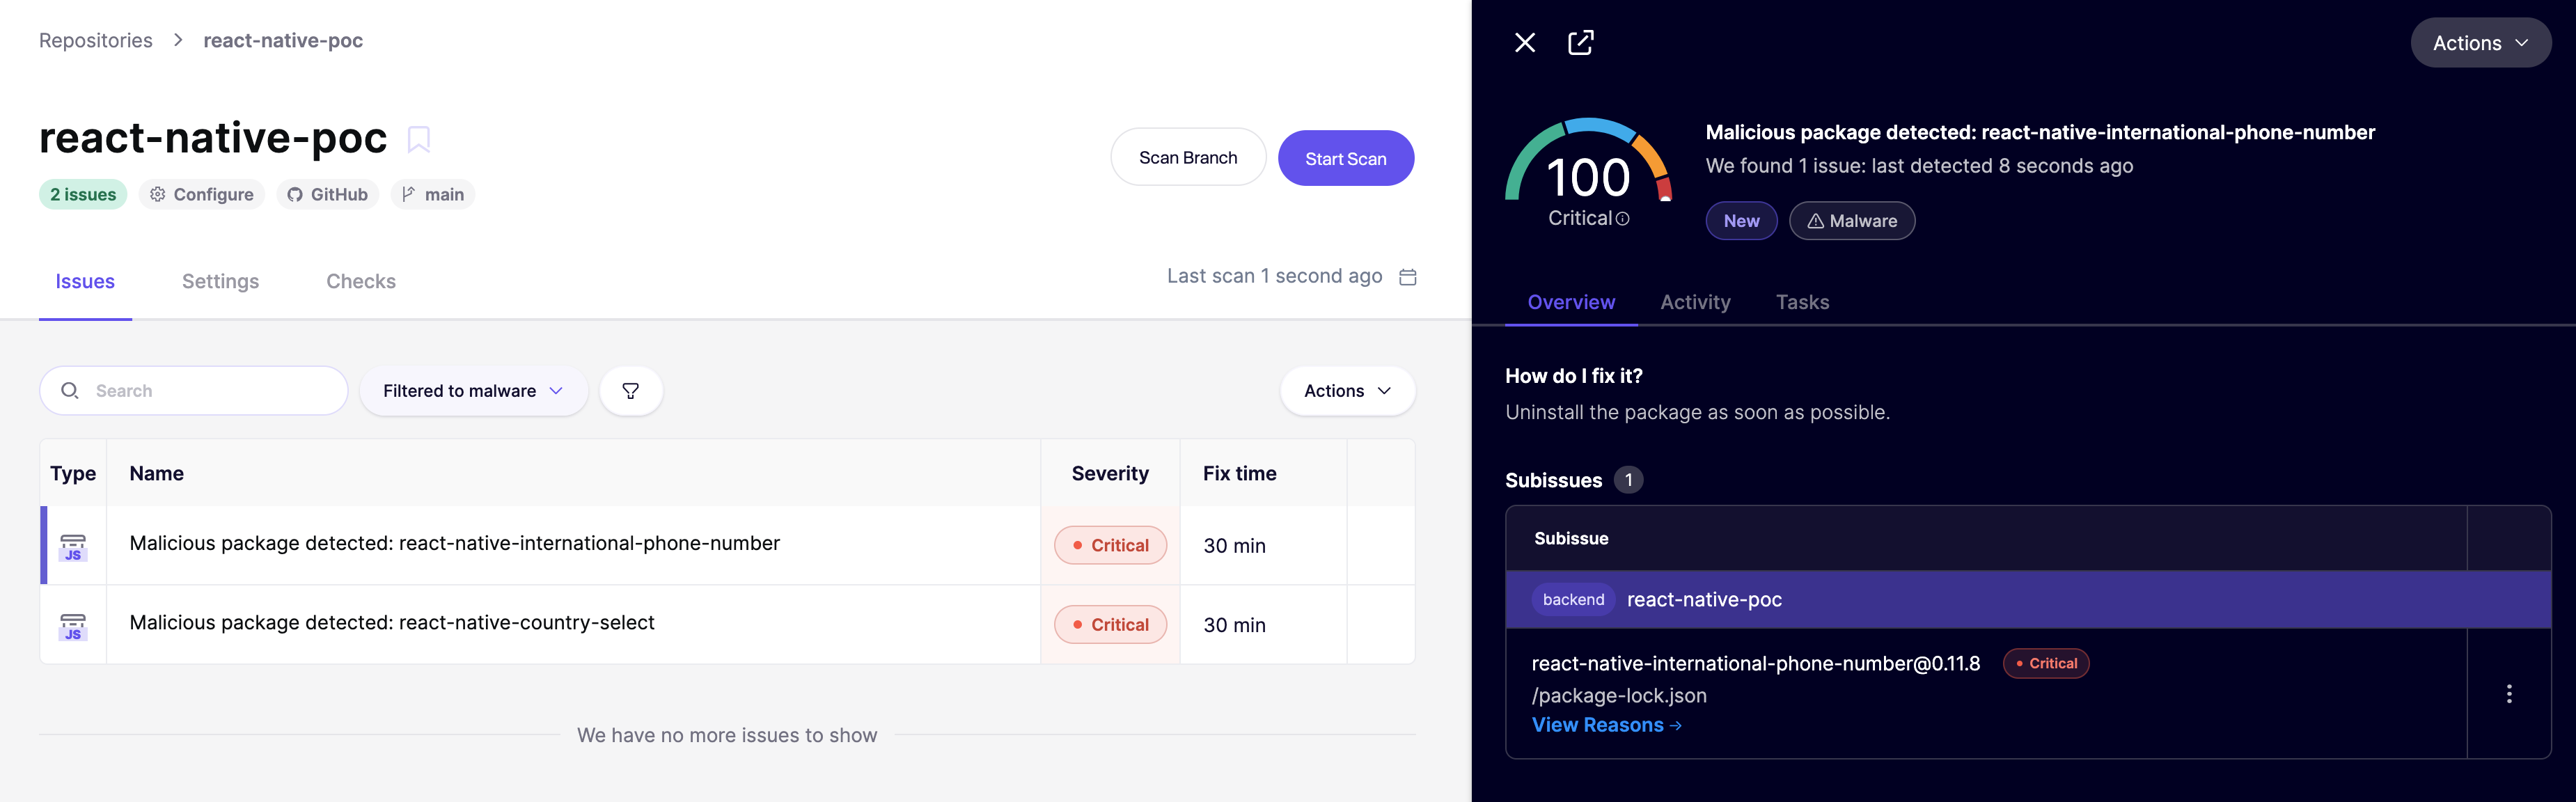The width and height of the screenshot is (2576, 802).
Task: Click JS package icon for country-select row
Action: 73,626
